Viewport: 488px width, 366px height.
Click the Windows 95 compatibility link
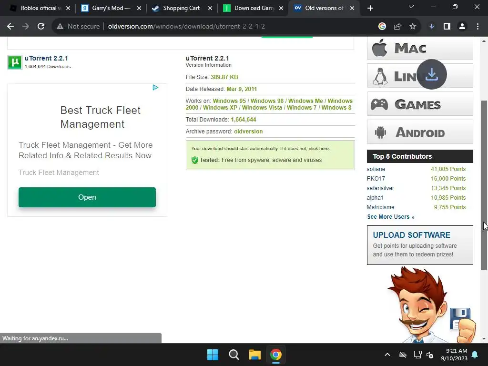pos(229,101)
